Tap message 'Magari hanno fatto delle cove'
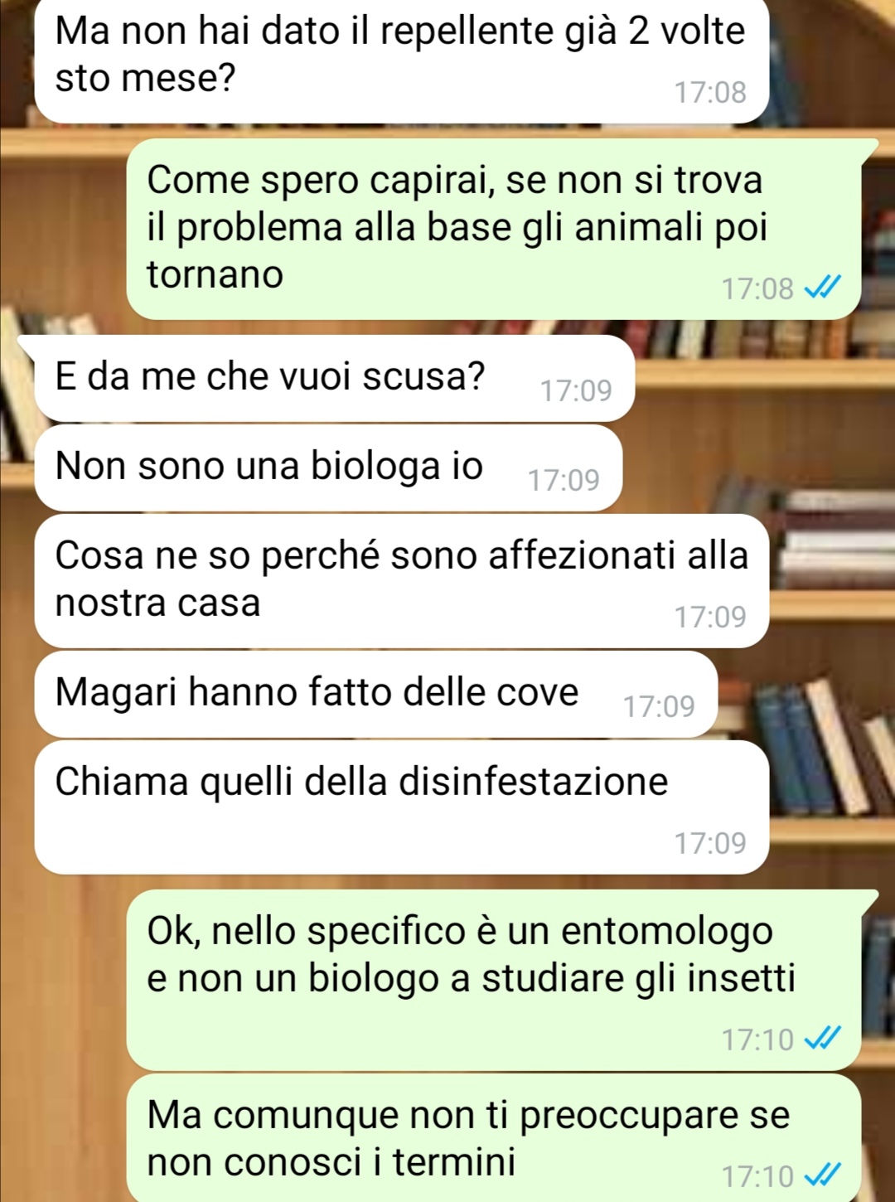The height and width of the screenshot is (1202, 895). point(375,695)
